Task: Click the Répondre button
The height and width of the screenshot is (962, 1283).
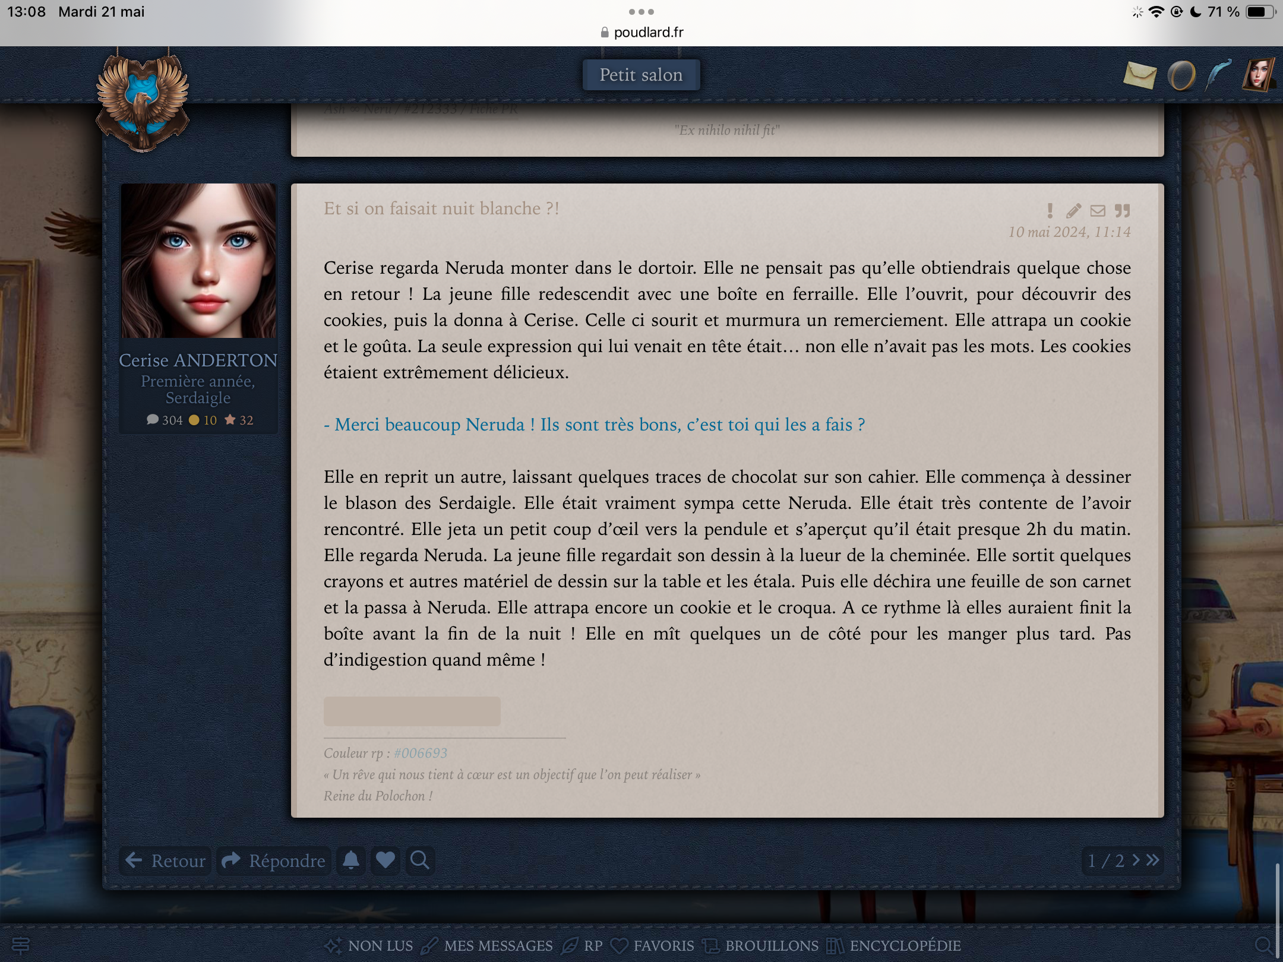Action: pos(274,860)
